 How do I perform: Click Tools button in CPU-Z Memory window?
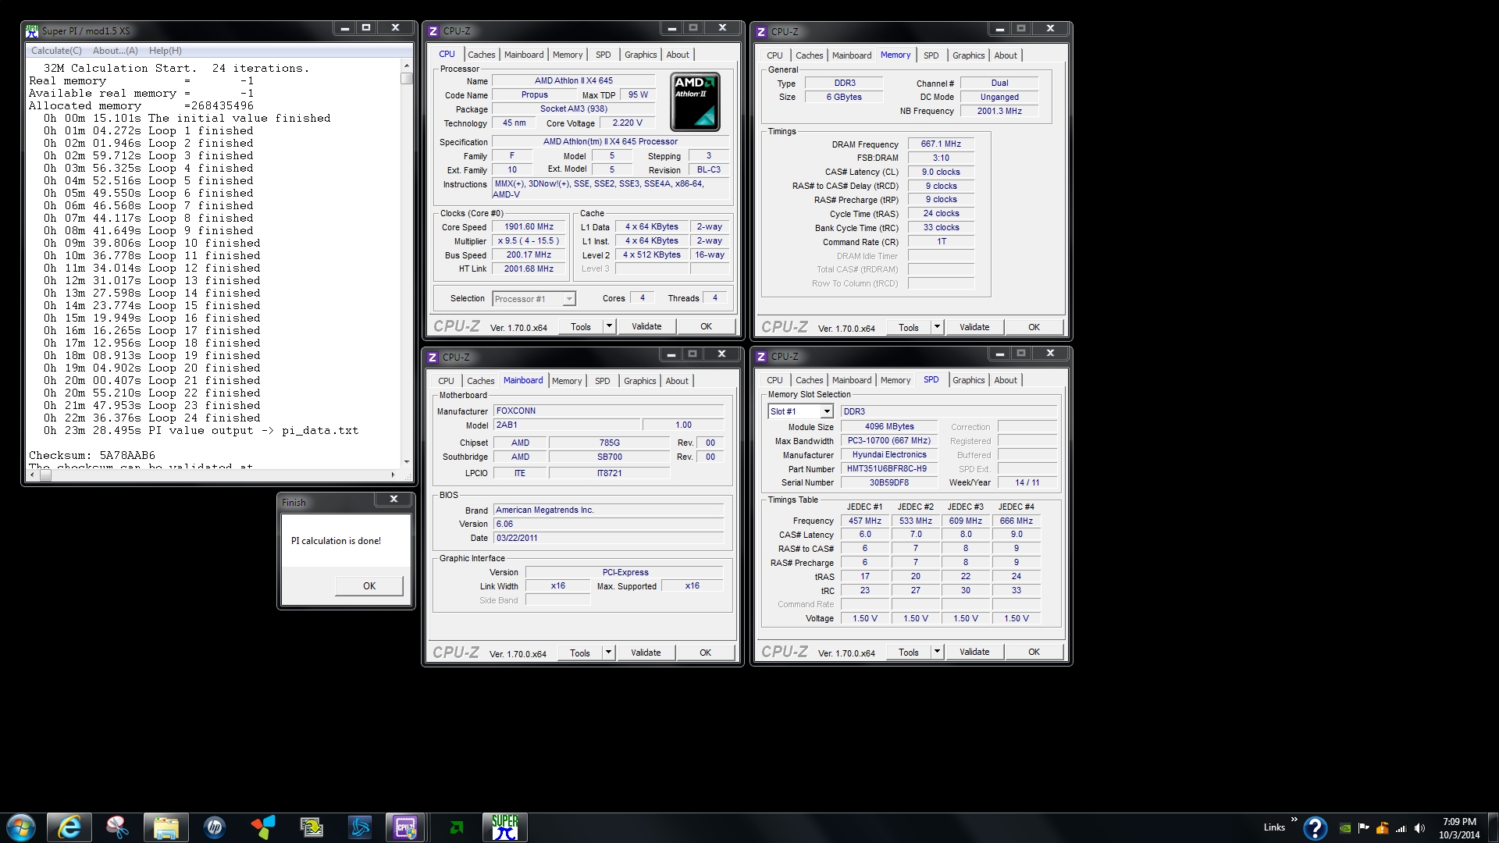[909, 327]
